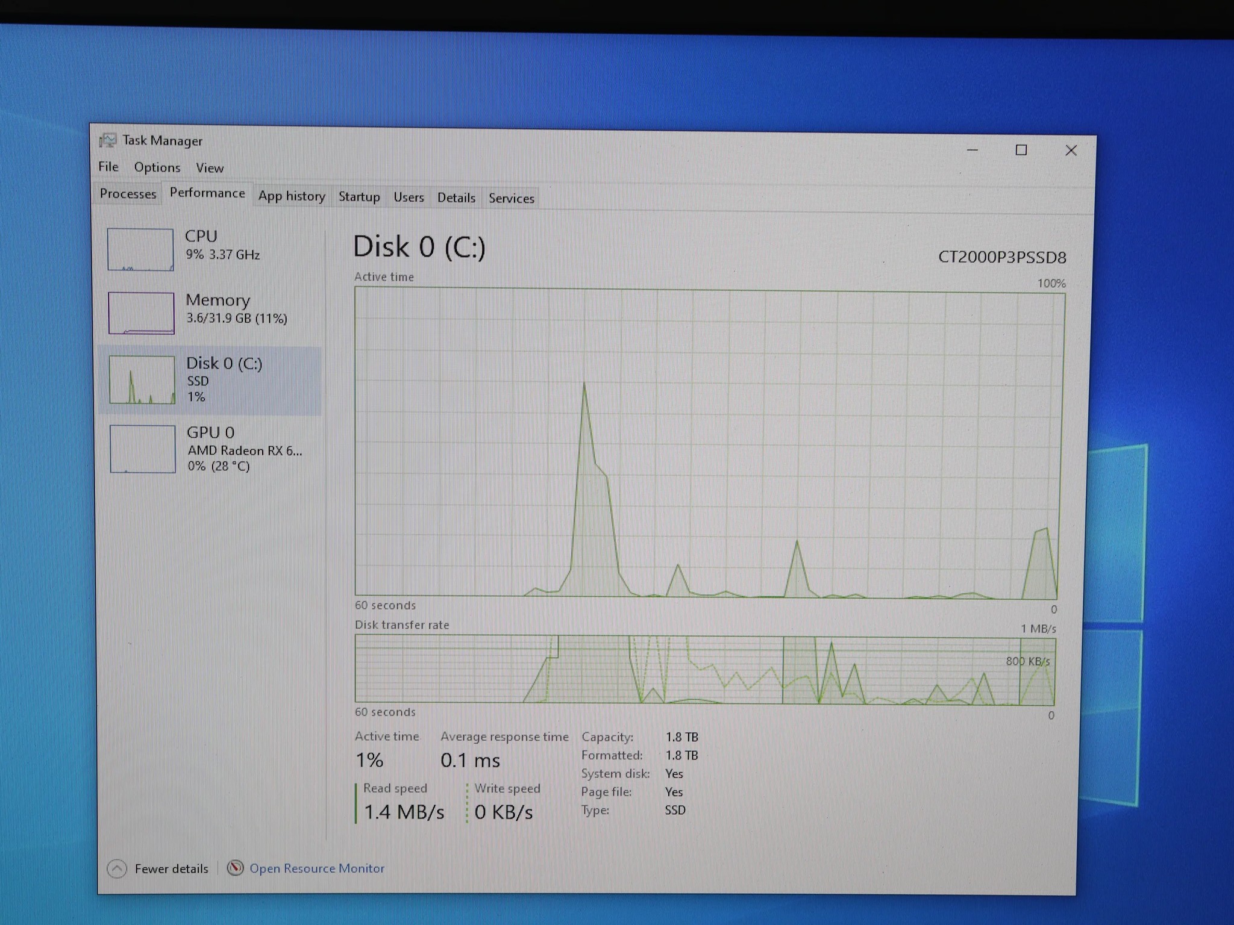Image resolution: width=1234 pixels, height=925 pixels.
Task: Click the Disk 0 mini graph thumbnail
Action: click(142, 379)
